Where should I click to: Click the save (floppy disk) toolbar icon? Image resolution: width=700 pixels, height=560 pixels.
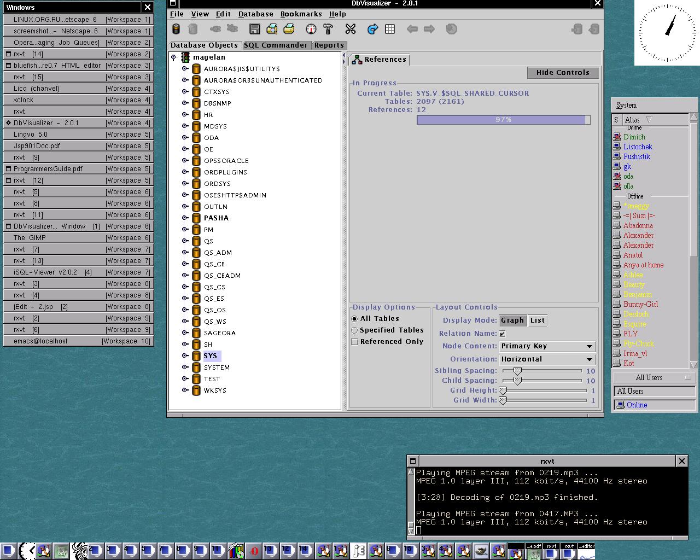254,29
